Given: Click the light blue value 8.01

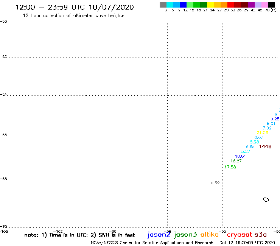Looking at the screenshot, I should pos(271,123).
